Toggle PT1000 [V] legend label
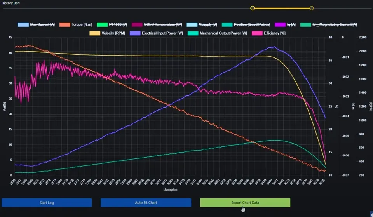 118,24
